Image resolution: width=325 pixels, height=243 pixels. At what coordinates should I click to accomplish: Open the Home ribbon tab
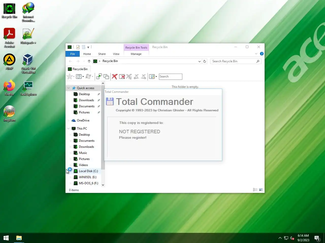[87, 54]
